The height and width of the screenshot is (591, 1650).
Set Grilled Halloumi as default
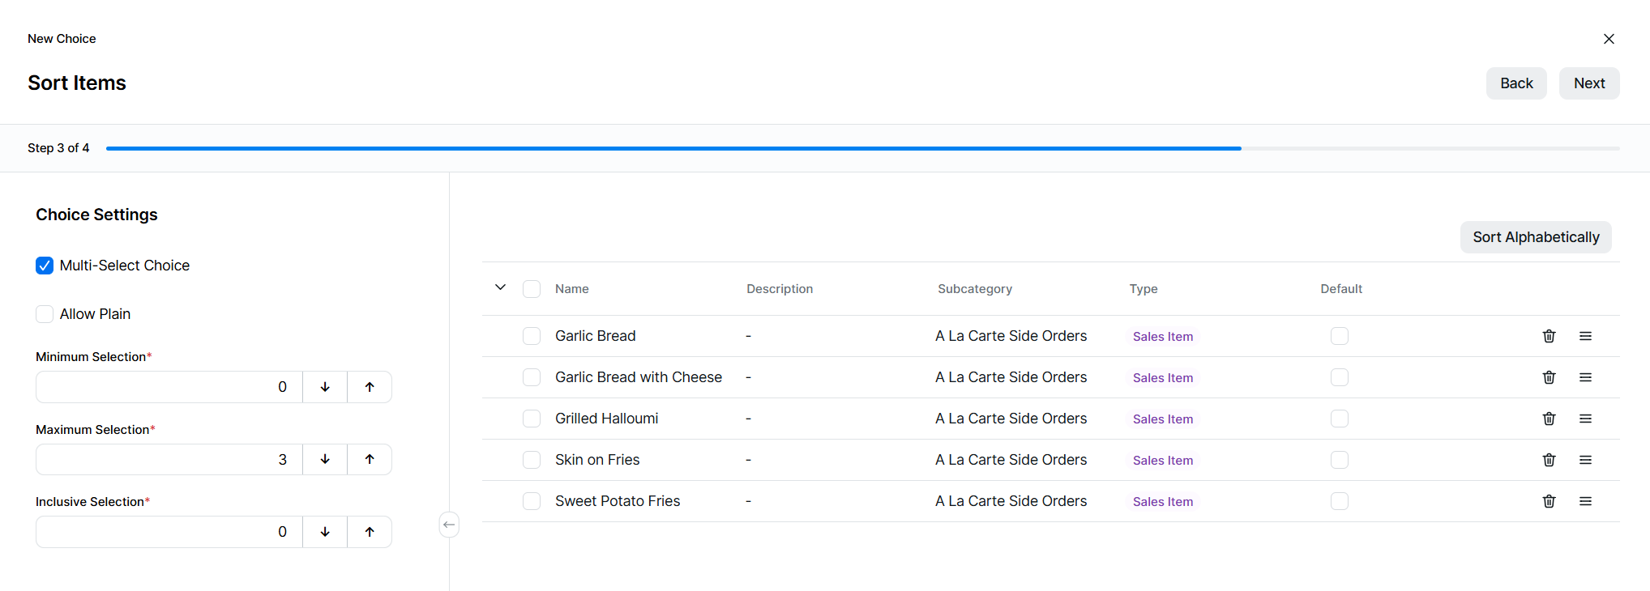click(1339, 419)
